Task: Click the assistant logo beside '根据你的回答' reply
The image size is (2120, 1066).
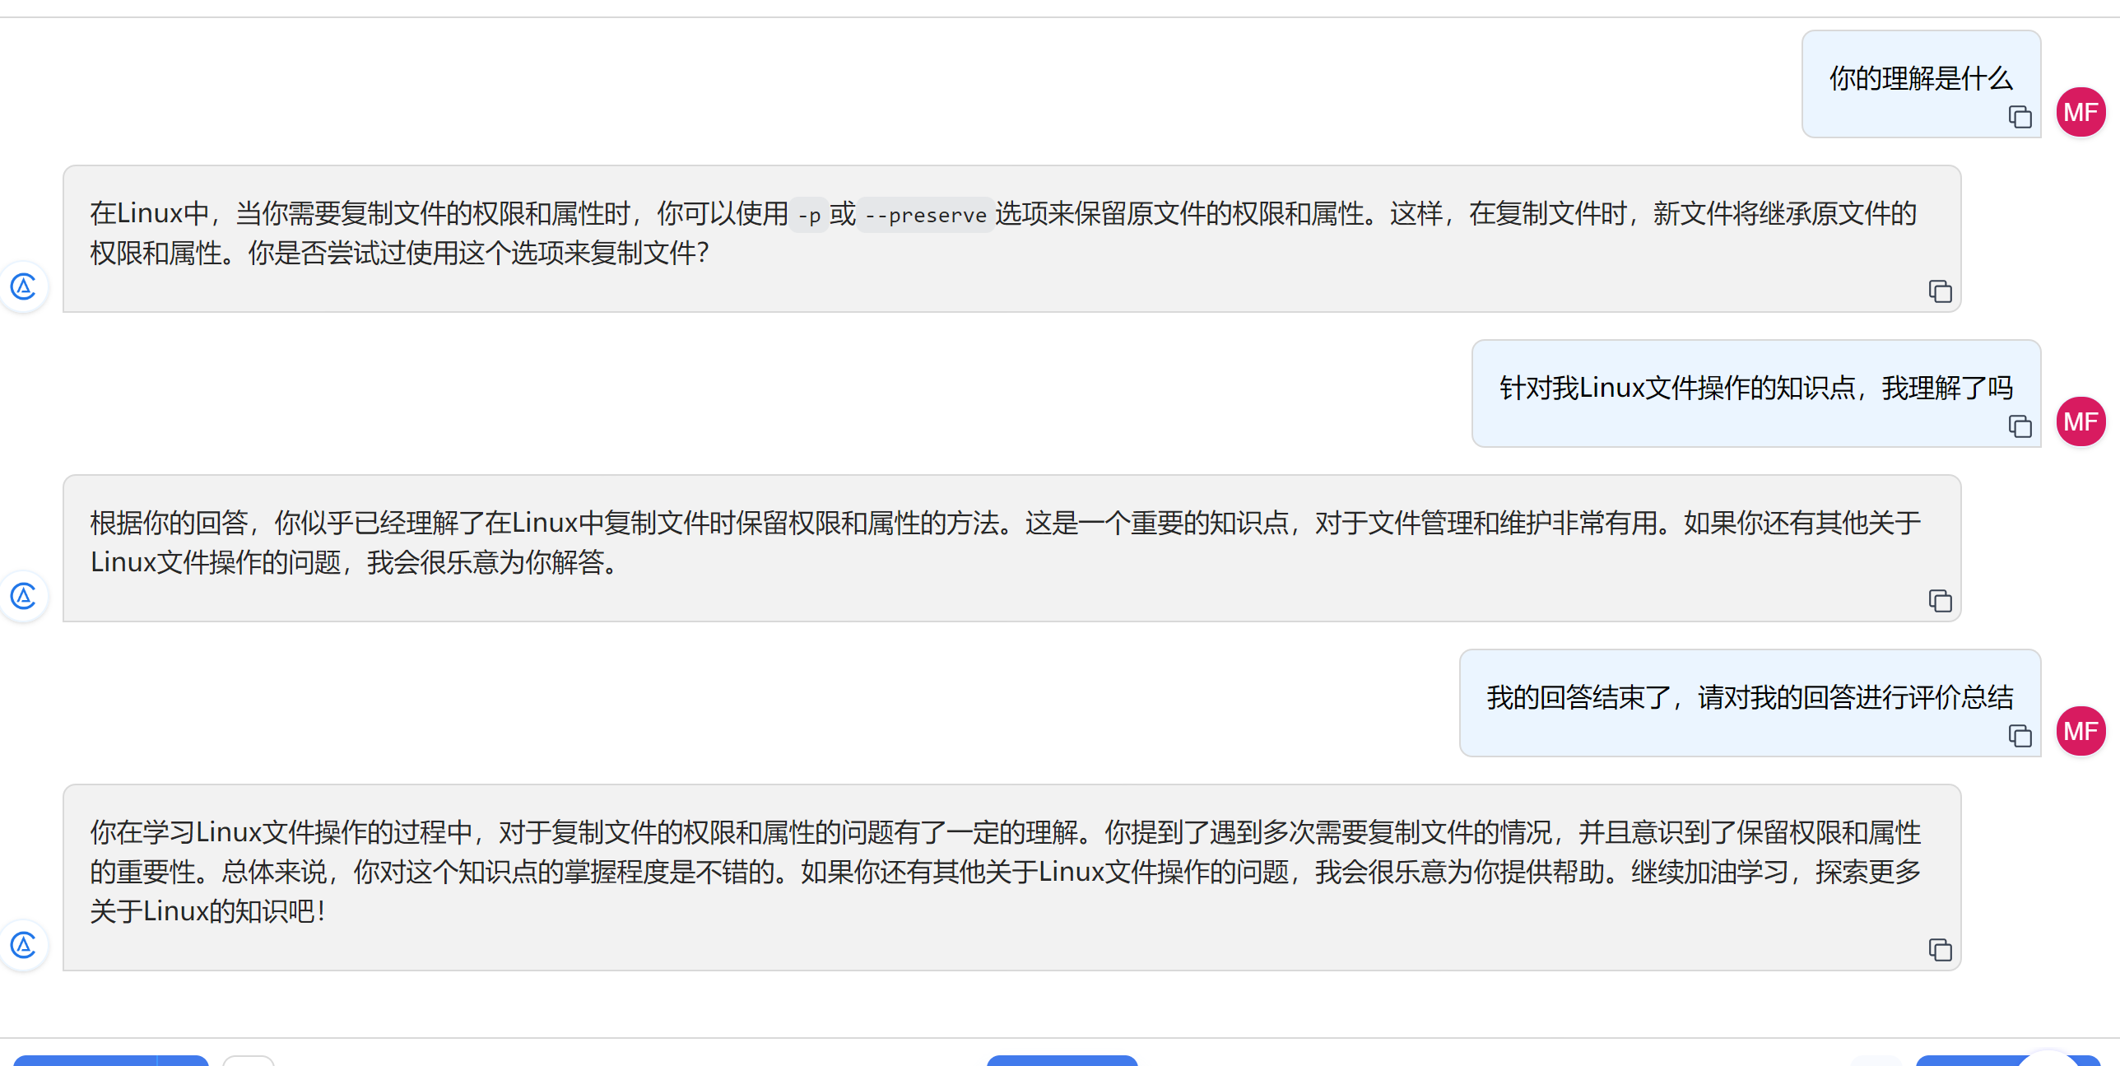Action: pos(24,596)
